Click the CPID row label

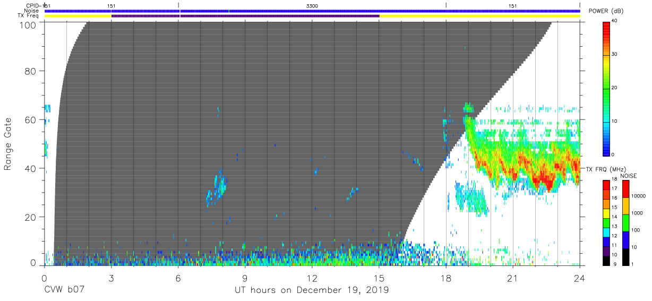(33, 5)
